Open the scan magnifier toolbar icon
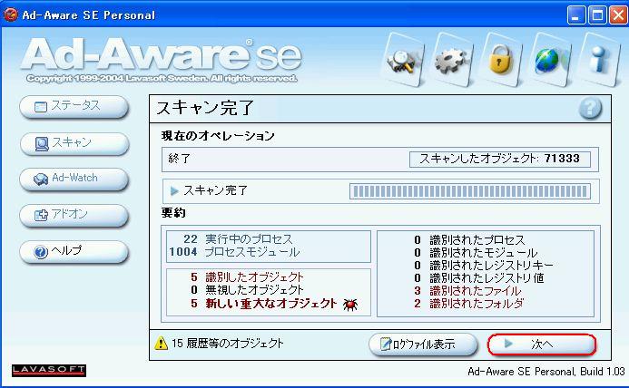 (402, 60)
